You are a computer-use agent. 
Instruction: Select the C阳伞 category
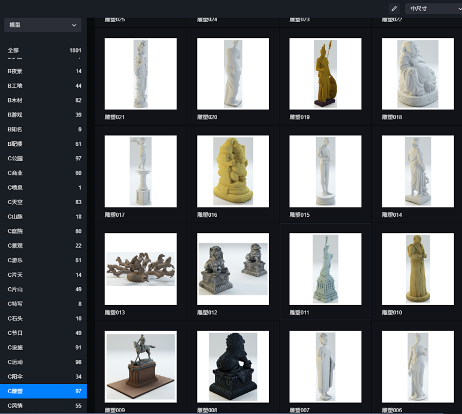[x=44, y=377]
